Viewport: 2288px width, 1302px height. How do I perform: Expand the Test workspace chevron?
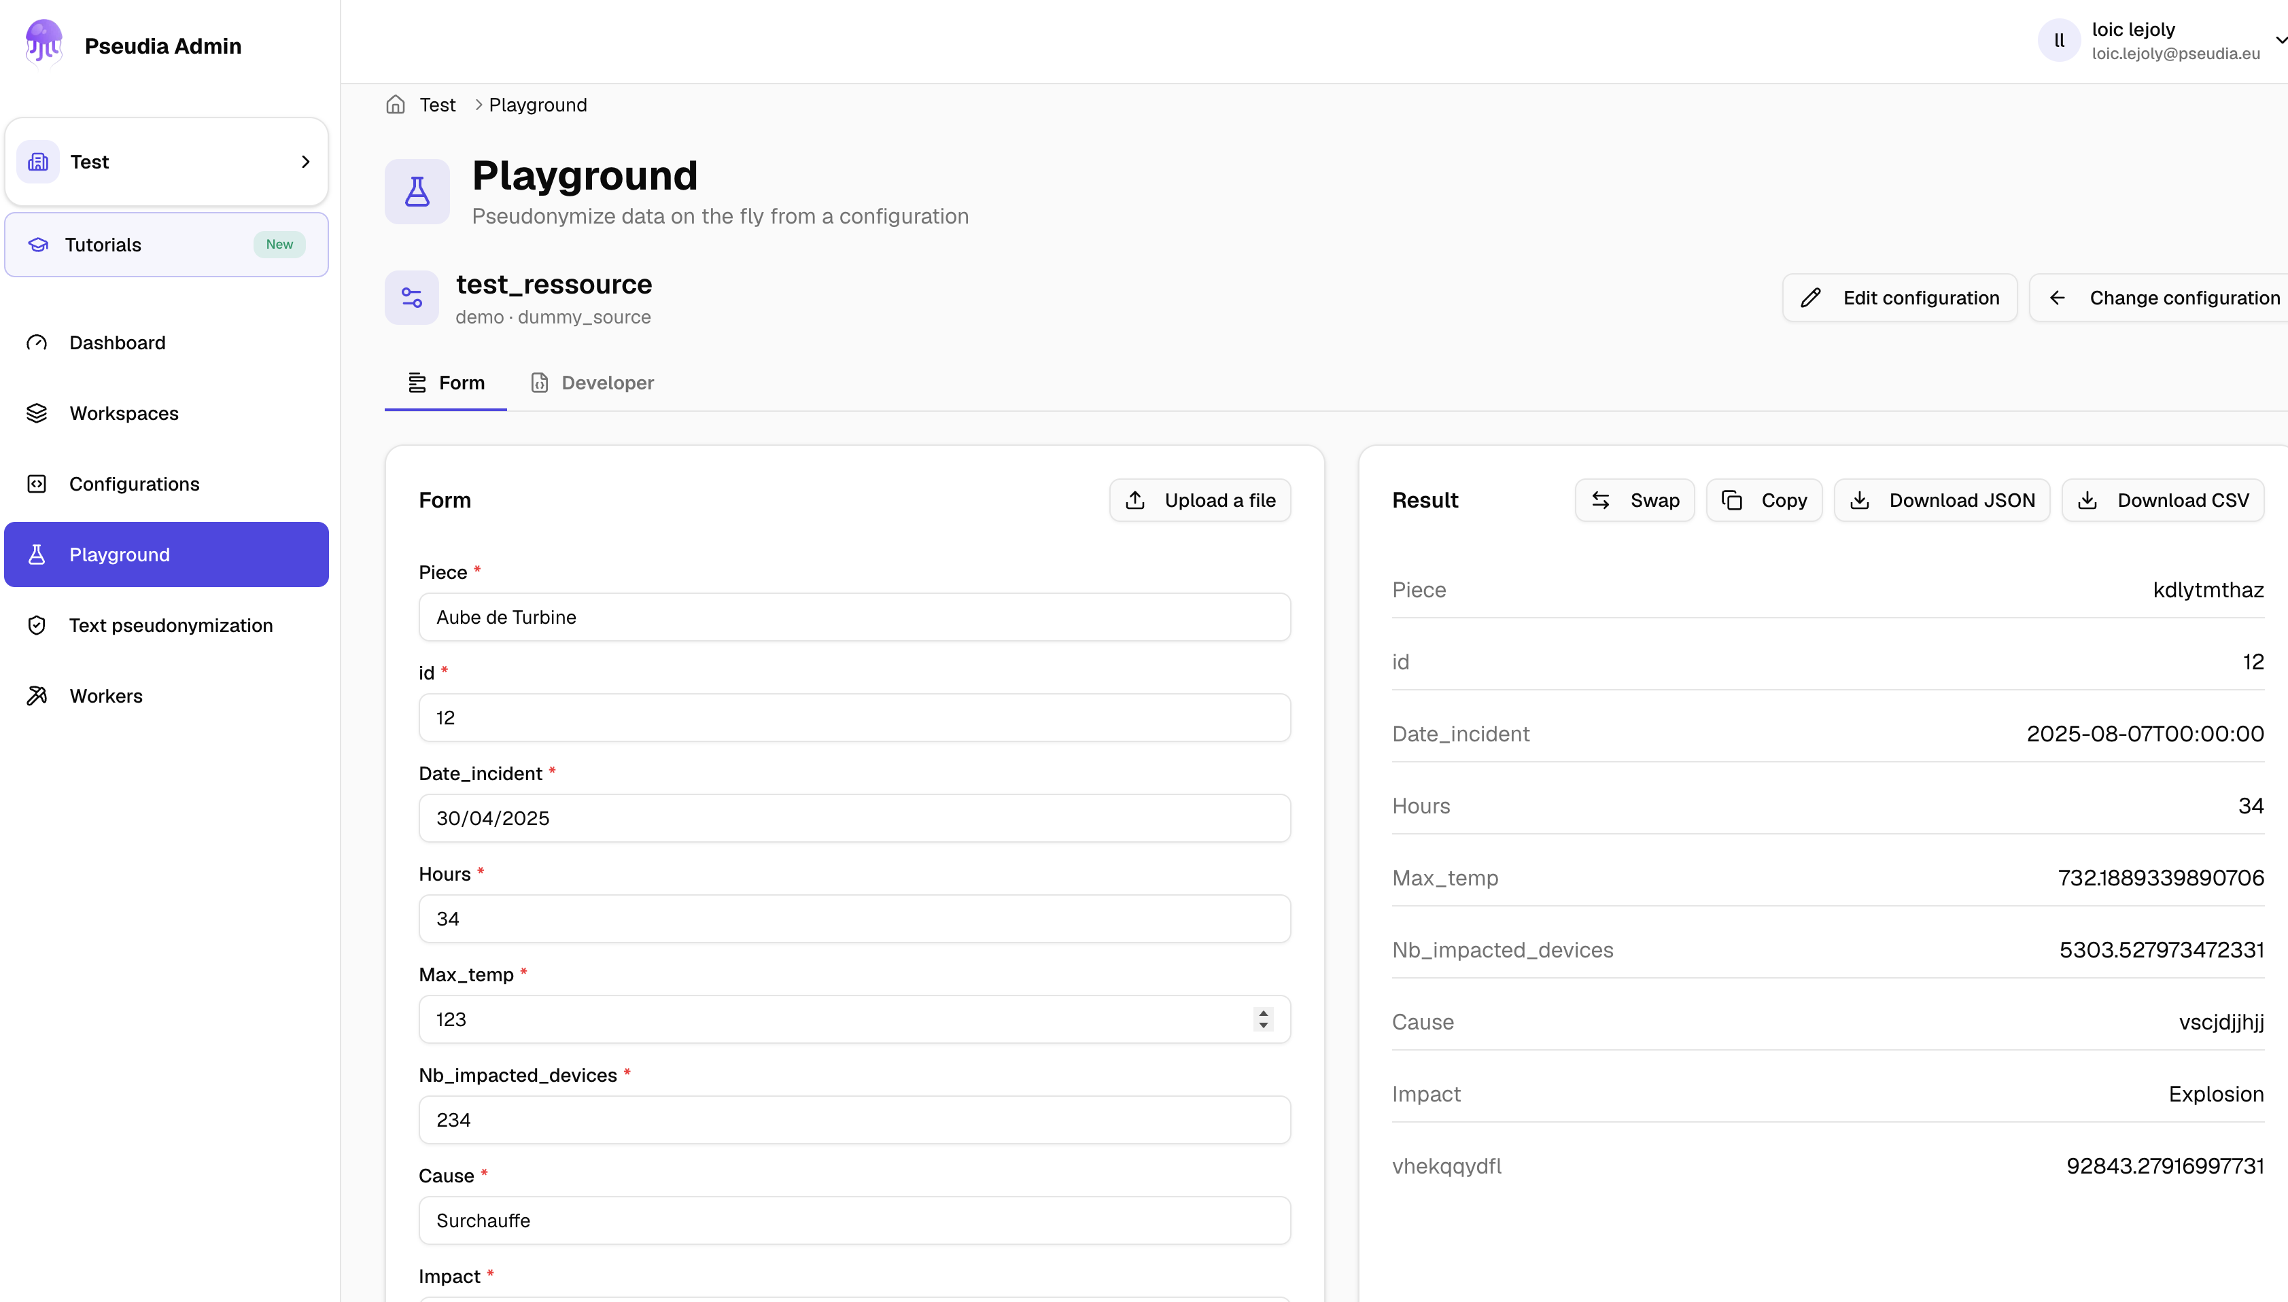306,162
